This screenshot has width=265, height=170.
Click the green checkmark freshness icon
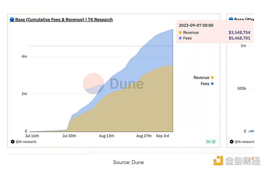214,142
